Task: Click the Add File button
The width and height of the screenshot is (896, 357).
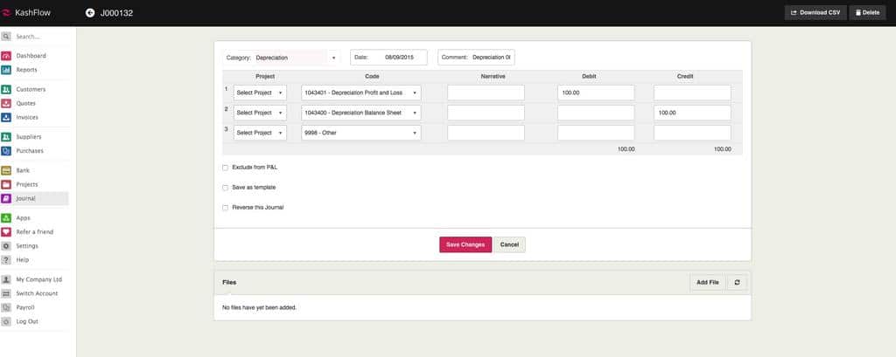Action: [707, 283]
